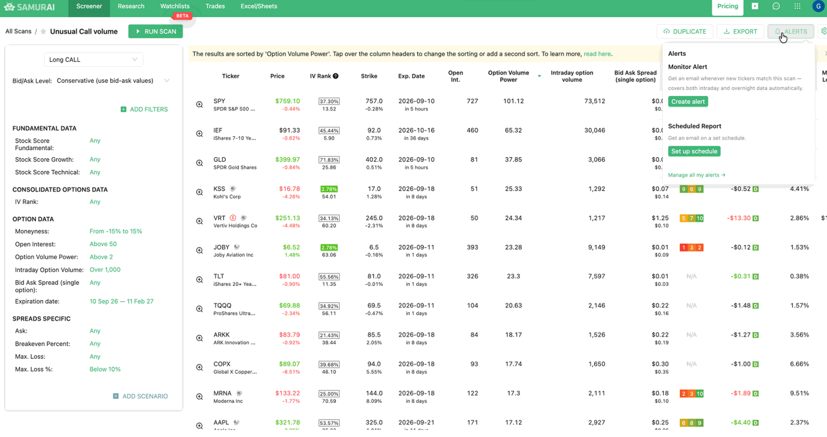Edit the Moneyness filter value From -15% to 15%
The image size is (827, 437).
(116, 231)
